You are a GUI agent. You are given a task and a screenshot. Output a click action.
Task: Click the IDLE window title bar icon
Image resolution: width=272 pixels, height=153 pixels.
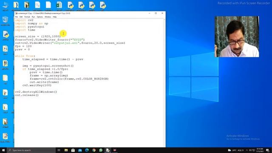tap(16, 13)
